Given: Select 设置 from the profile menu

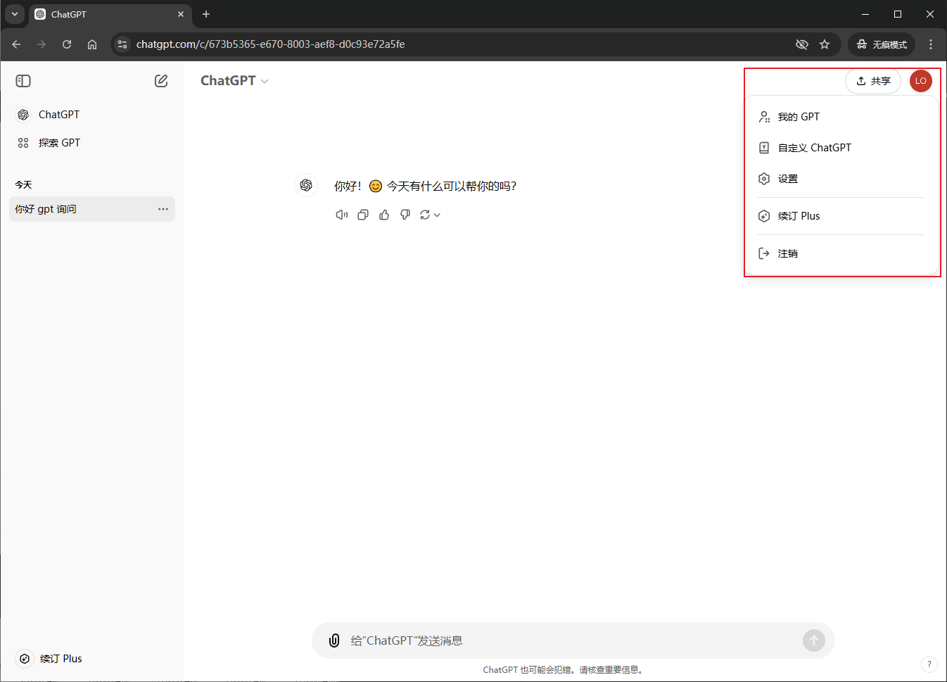Looking at the screenshot, I should (x=787, y=179).
